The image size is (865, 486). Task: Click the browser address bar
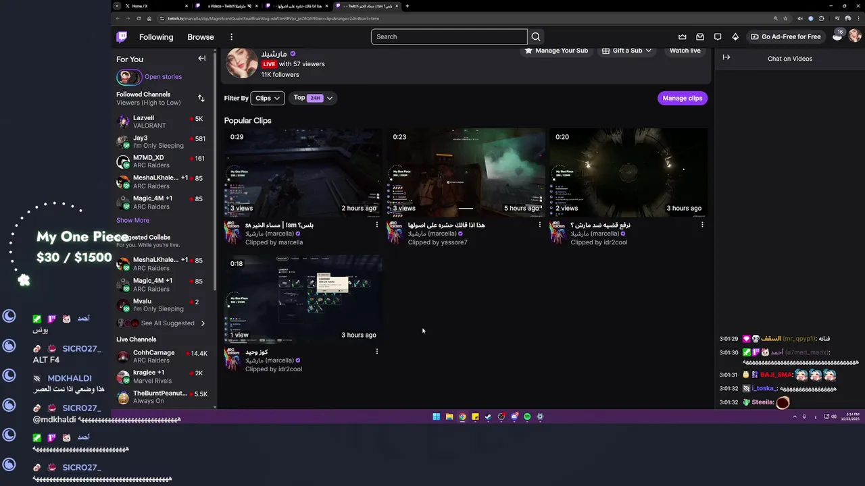[466, 18]
